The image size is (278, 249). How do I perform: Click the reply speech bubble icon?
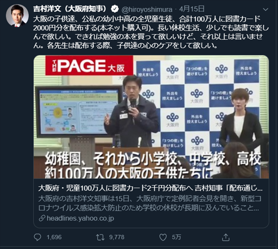pyautogui.click(x=37, y=237)
